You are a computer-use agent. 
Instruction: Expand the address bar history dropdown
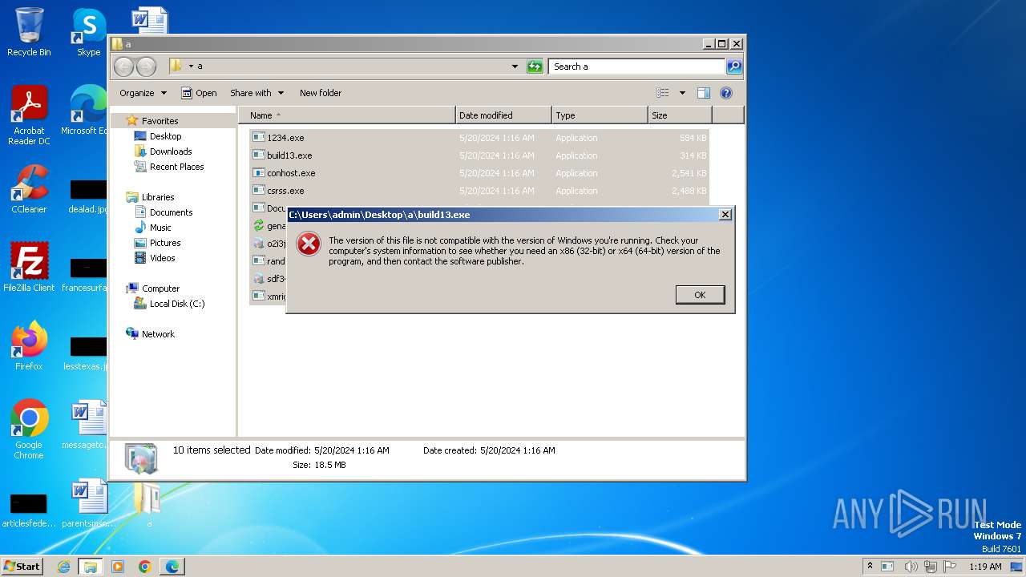[x=515, y=67]
